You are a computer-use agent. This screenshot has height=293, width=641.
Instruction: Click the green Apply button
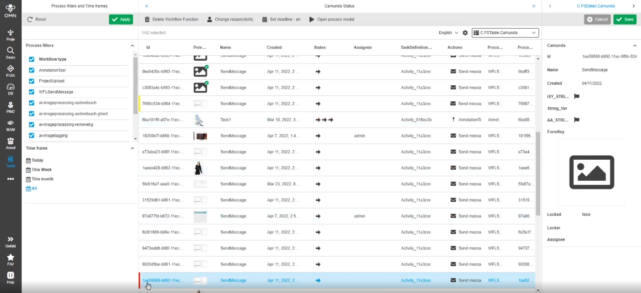click(121, 19)
